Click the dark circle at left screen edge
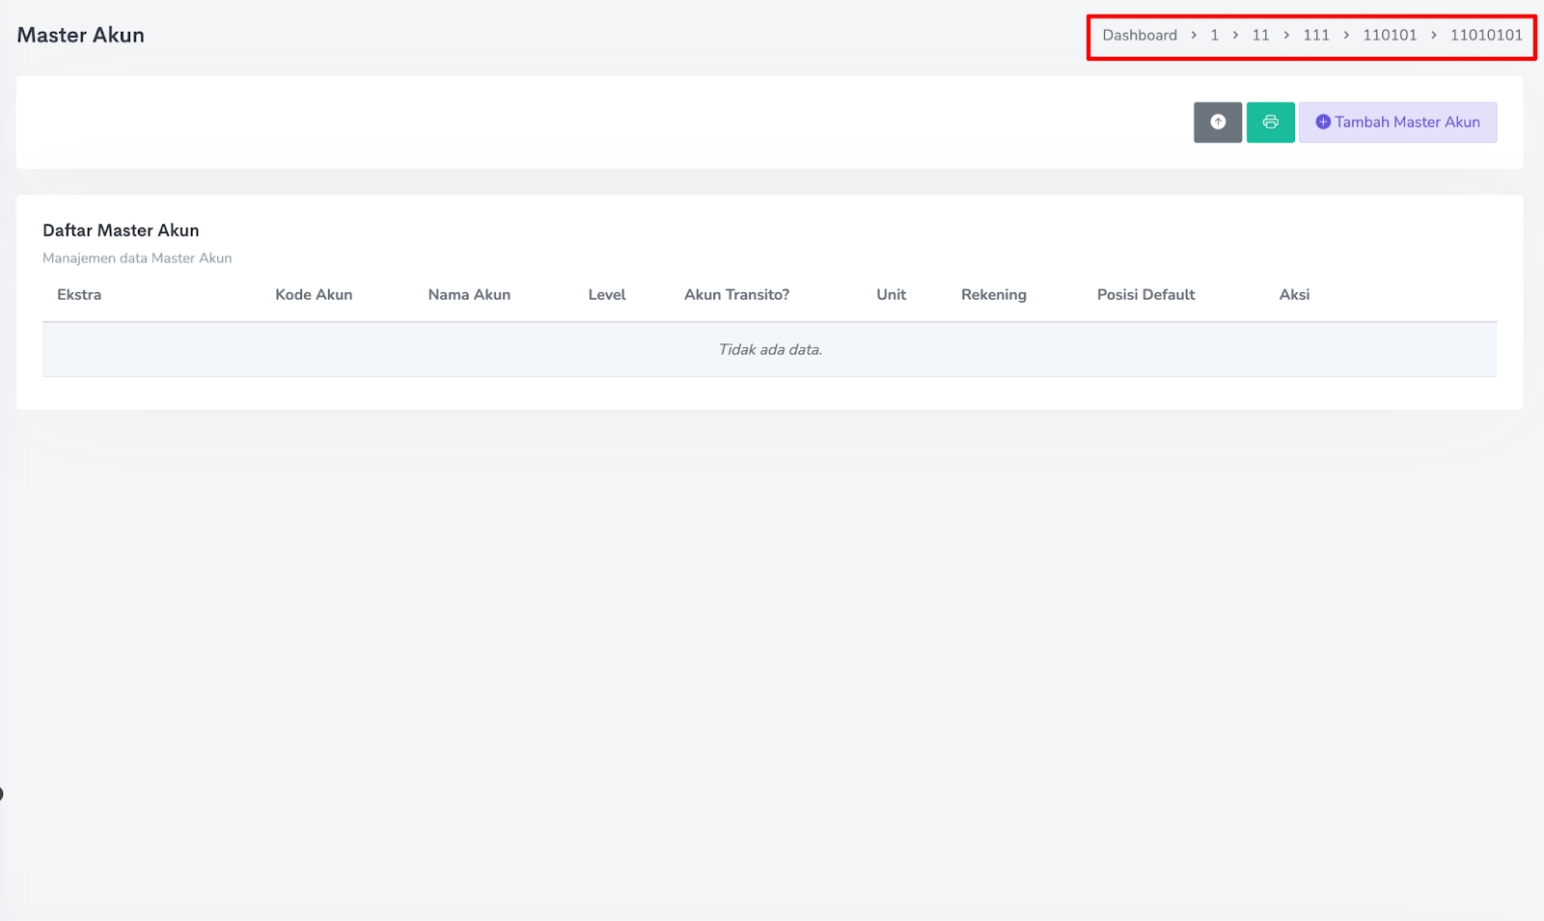The height and width of the screenshot is (921, 1544). [x=1, y=794]
